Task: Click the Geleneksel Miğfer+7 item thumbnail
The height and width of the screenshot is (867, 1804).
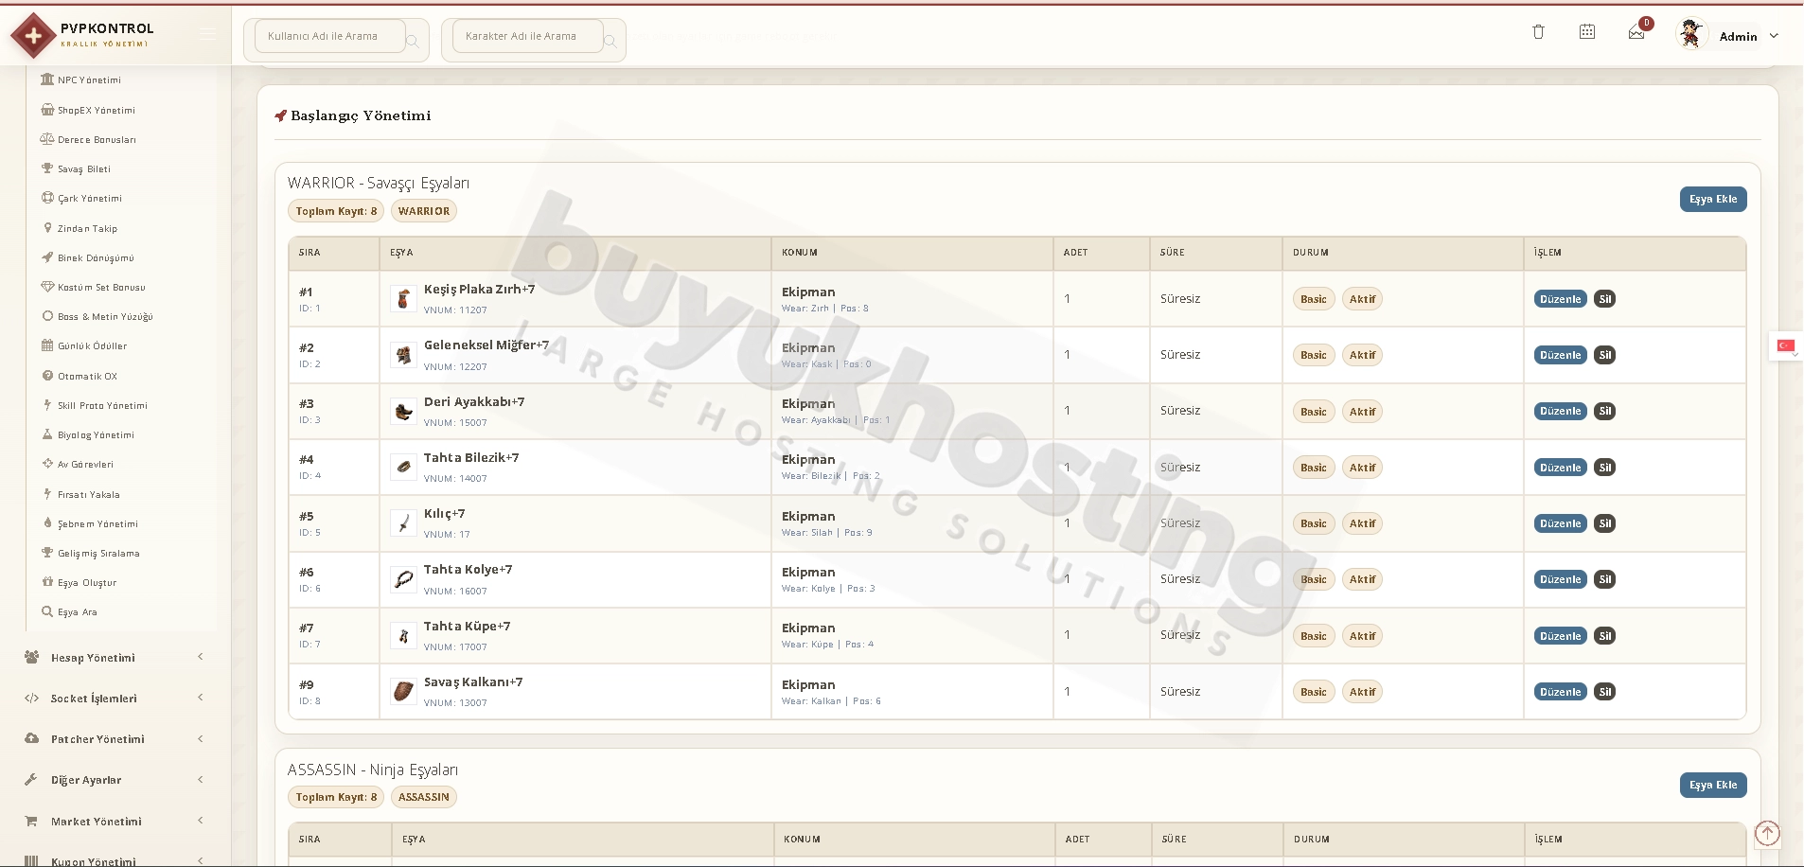Action: click(x=403, y=355)
